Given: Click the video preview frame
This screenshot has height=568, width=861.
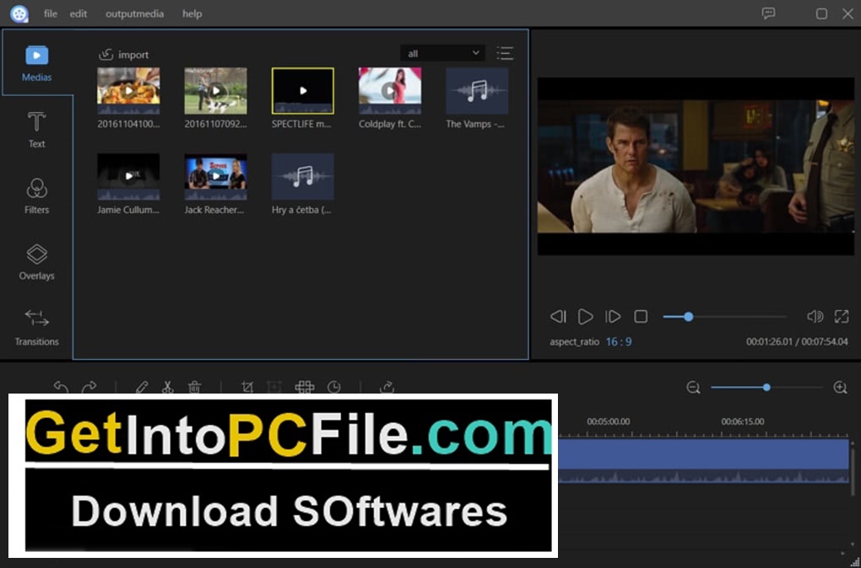Looking at the screenshot, I should [x=696, y=166].
